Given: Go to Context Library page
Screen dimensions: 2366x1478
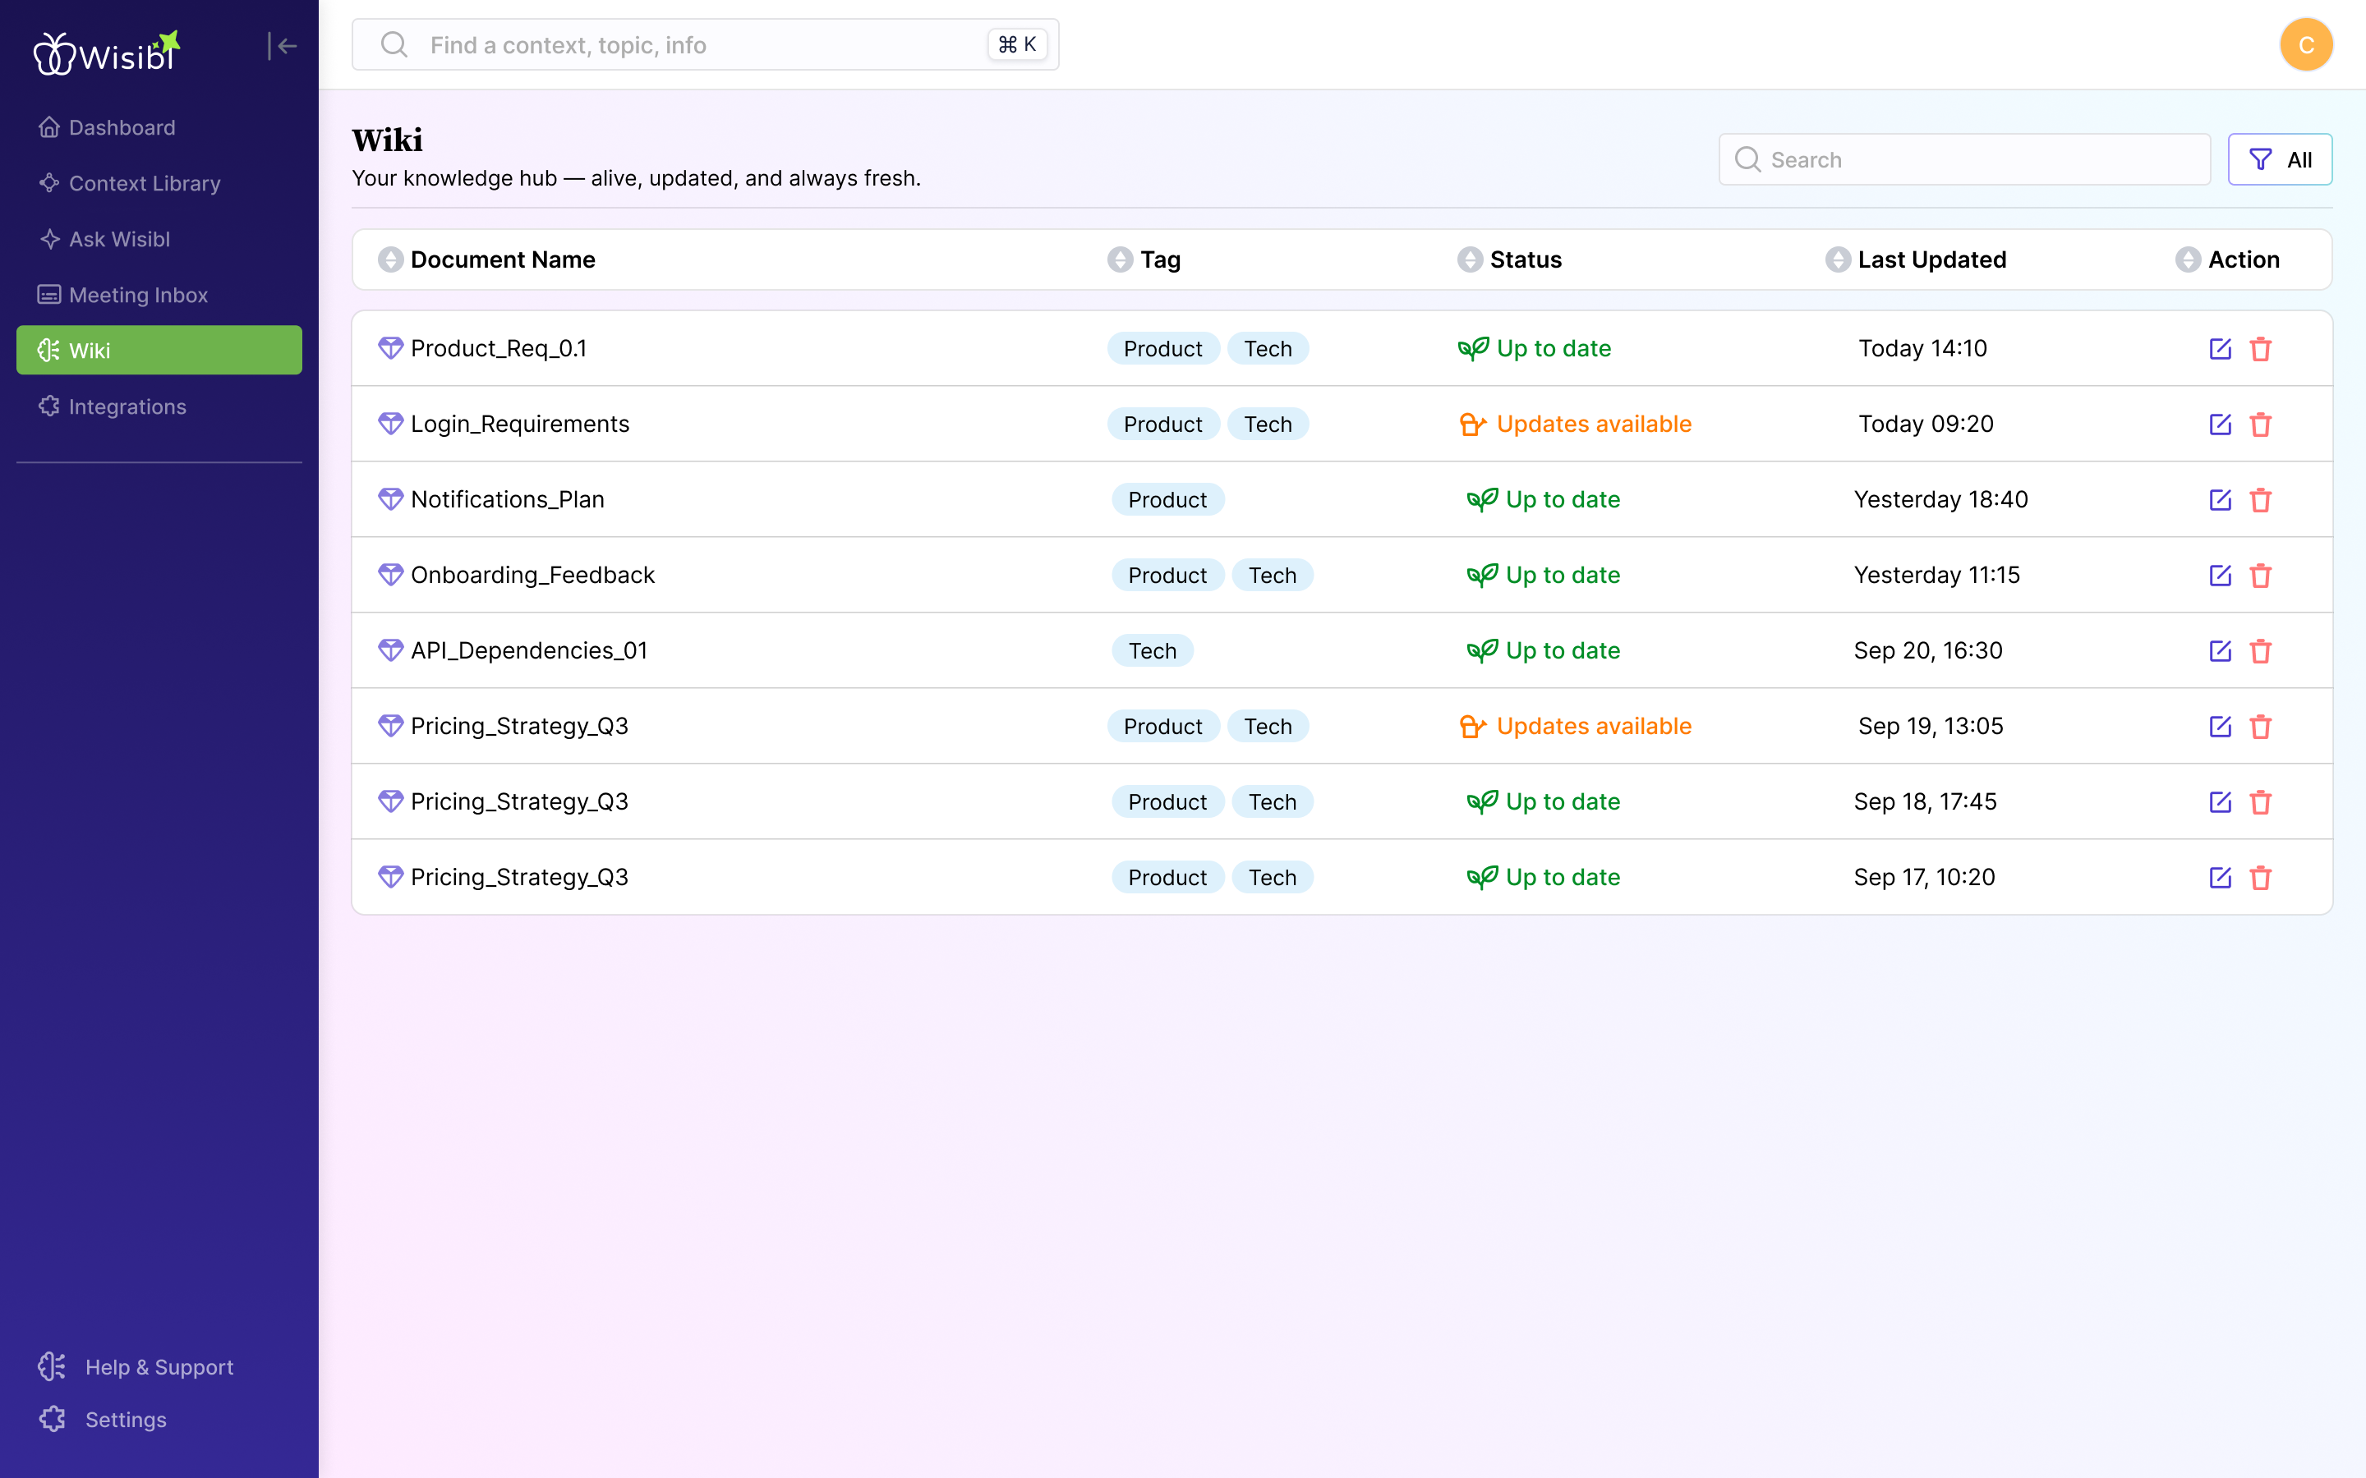Looking at the screenshot, I should 144,184.
